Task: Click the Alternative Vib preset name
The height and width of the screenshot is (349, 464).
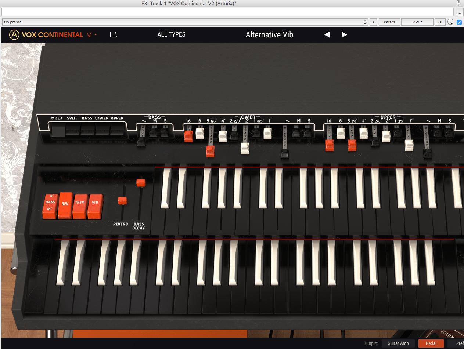Action: (269, 35)
